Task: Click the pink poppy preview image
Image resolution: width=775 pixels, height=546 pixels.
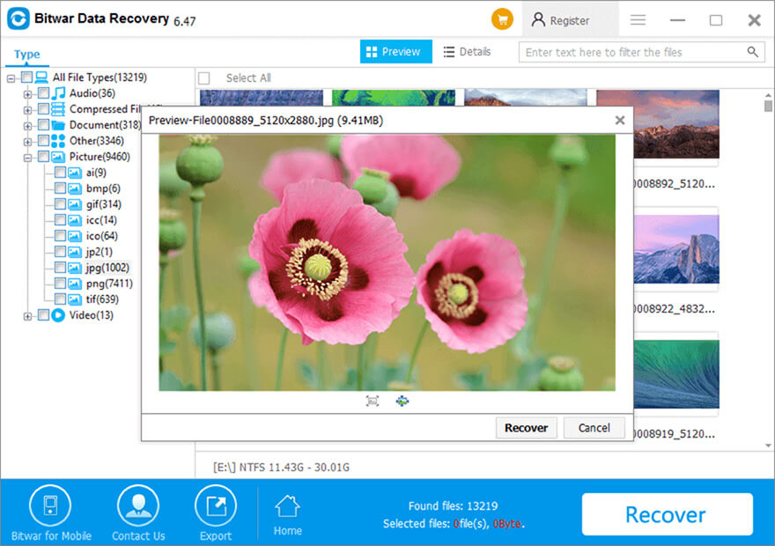Action: click(387, 262)
